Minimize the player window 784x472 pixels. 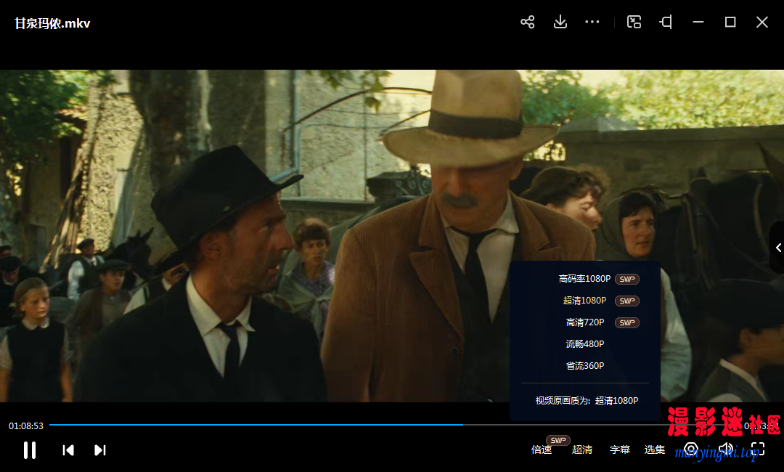(x=698, y=22)
